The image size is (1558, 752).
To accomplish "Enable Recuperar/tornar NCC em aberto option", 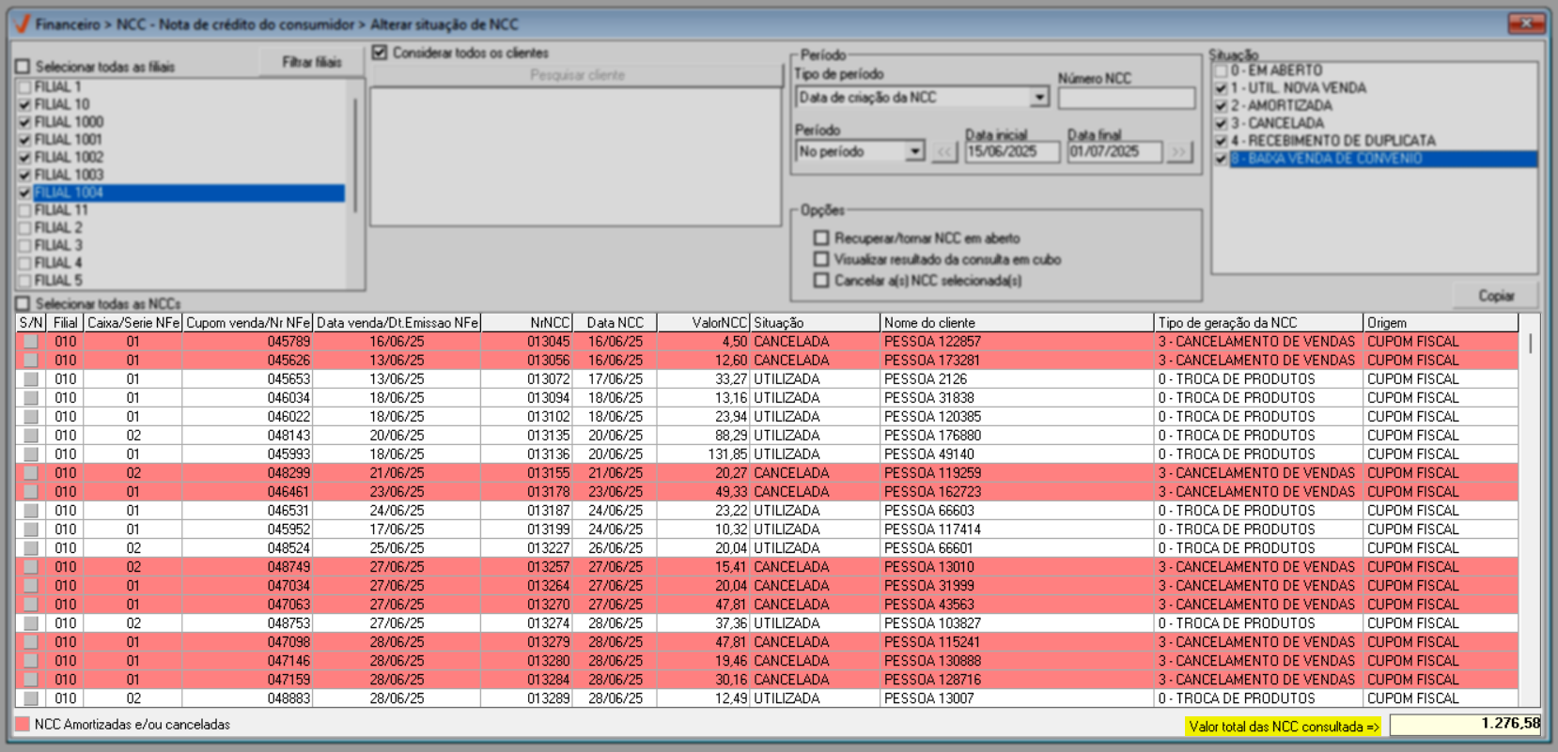I will 822,238.
